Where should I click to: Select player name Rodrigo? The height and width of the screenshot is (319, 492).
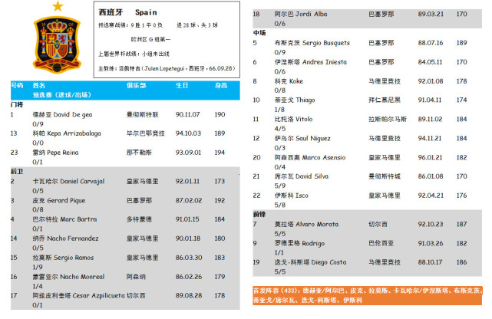tap(313, 244)
